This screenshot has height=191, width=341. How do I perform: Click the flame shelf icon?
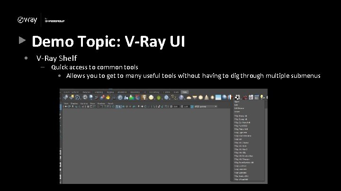(108, 98)
